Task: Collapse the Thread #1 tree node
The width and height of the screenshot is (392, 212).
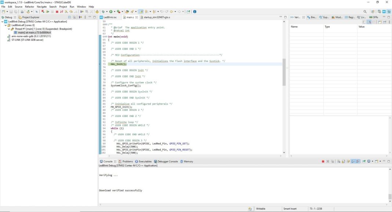Action: [9, 29]
